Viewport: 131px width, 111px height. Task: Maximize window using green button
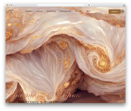click(x=12, y=5)
